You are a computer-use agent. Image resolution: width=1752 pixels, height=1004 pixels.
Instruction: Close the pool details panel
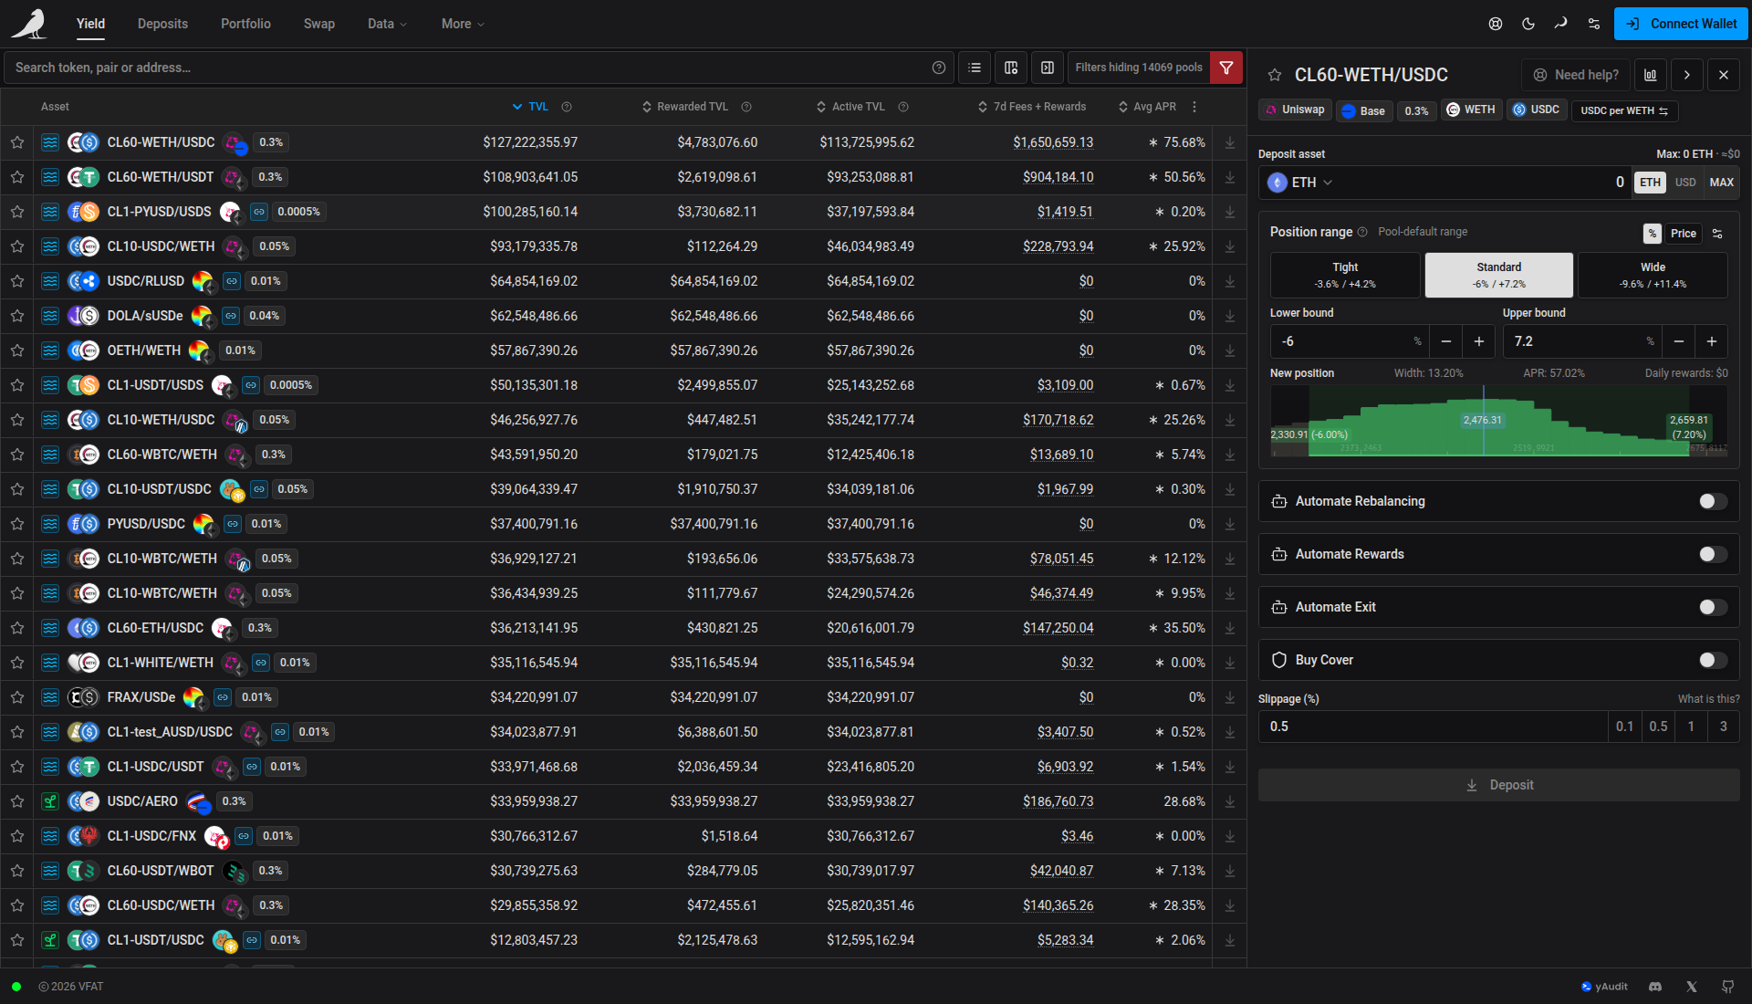click(1724, 75)
